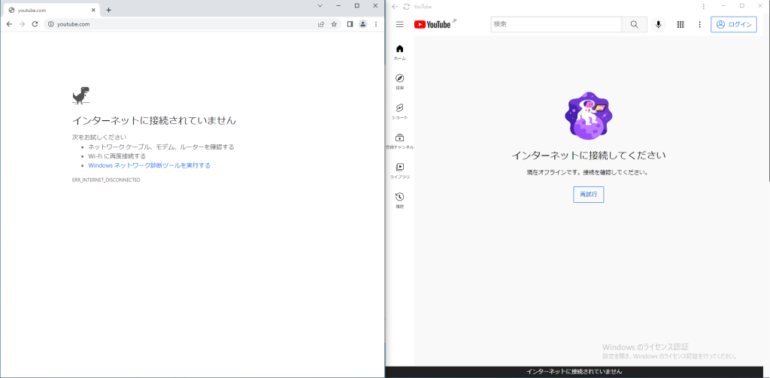Click the Windows ネットワーク診断ツール link
This screenshot has height=378, width=770.
[149, 165]
